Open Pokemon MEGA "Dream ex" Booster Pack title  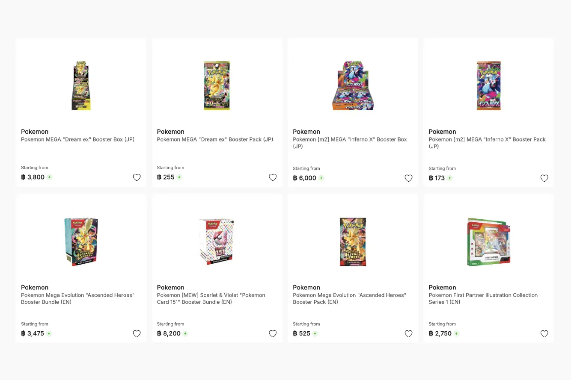point(215,139)
